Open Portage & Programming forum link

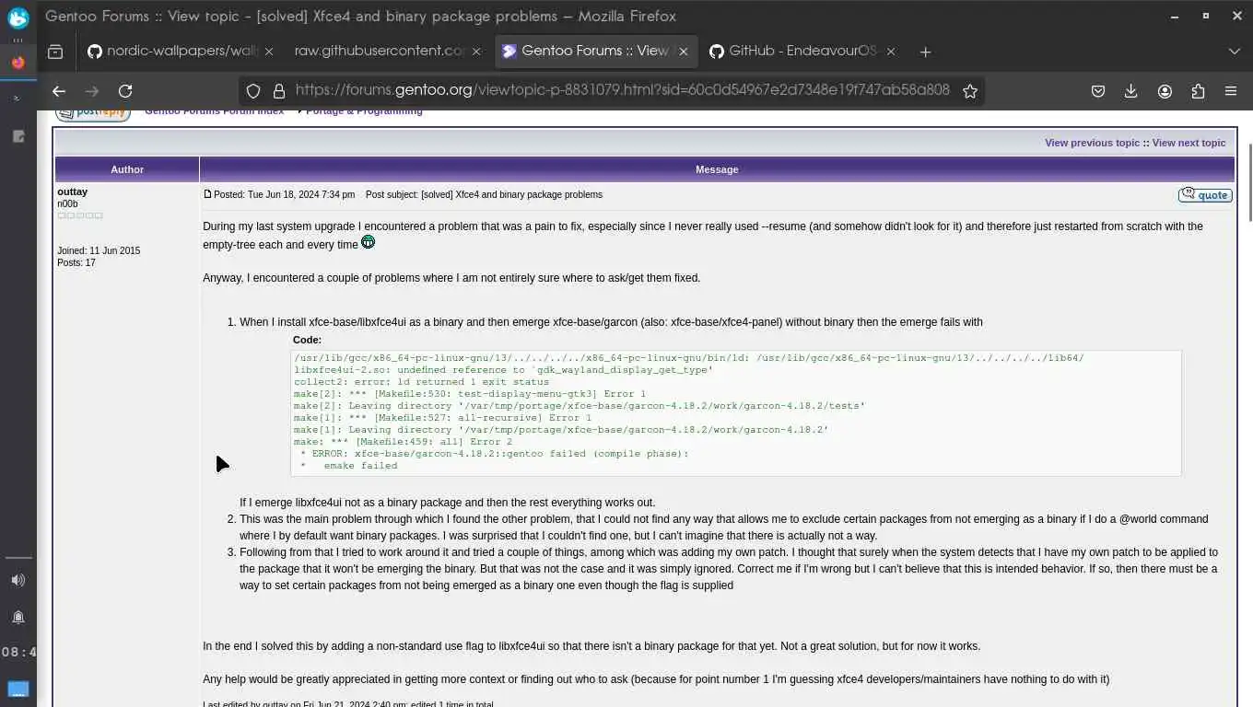[x=364, y=111]
